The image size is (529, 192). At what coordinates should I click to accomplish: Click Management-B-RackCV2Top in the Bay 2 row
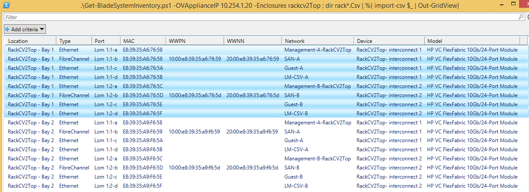[318, 159]
